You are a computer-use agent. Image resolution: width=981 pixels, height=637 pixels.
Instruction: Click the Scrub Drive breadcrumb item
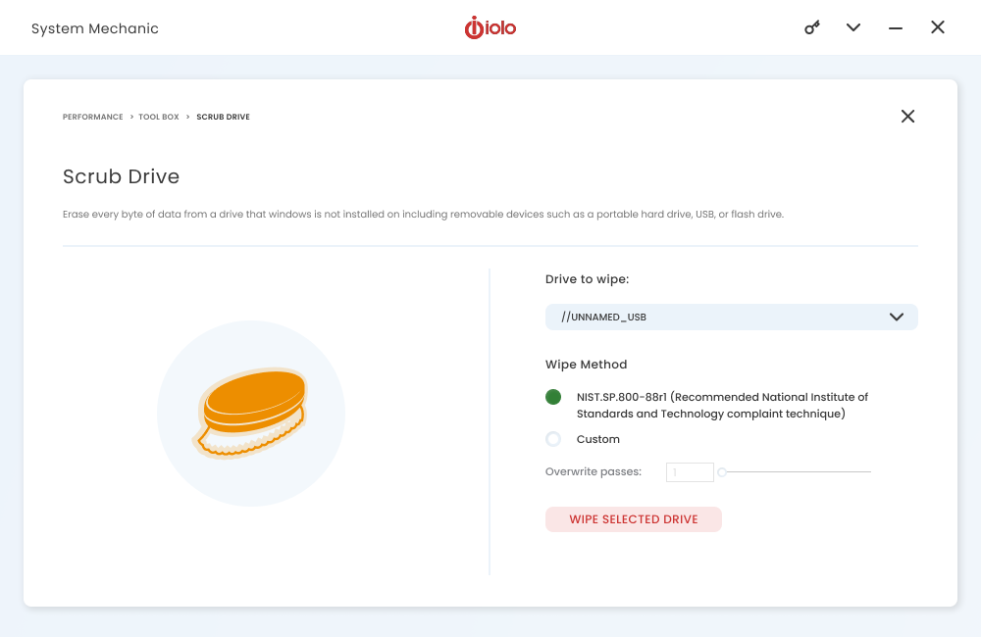pos(223,117)
